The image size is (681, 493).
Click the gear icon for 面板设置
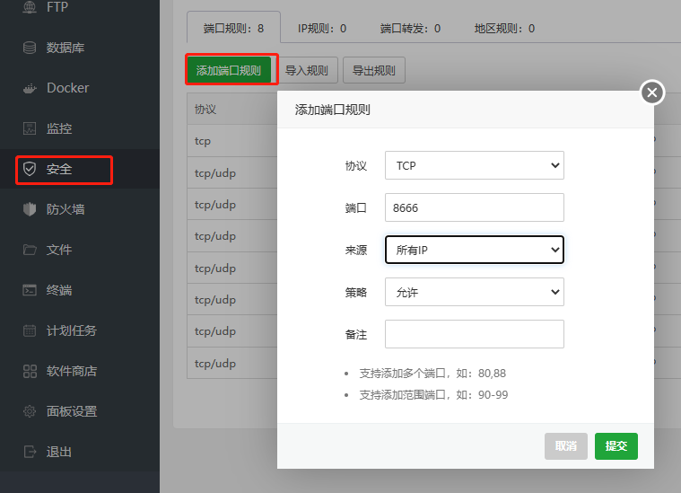point(30,411)
